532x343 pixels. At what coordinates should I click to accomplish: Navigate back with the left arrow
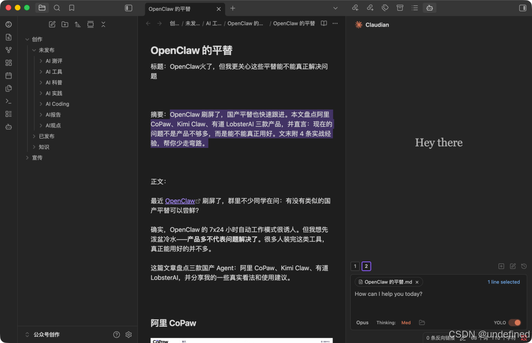(148, 24)
